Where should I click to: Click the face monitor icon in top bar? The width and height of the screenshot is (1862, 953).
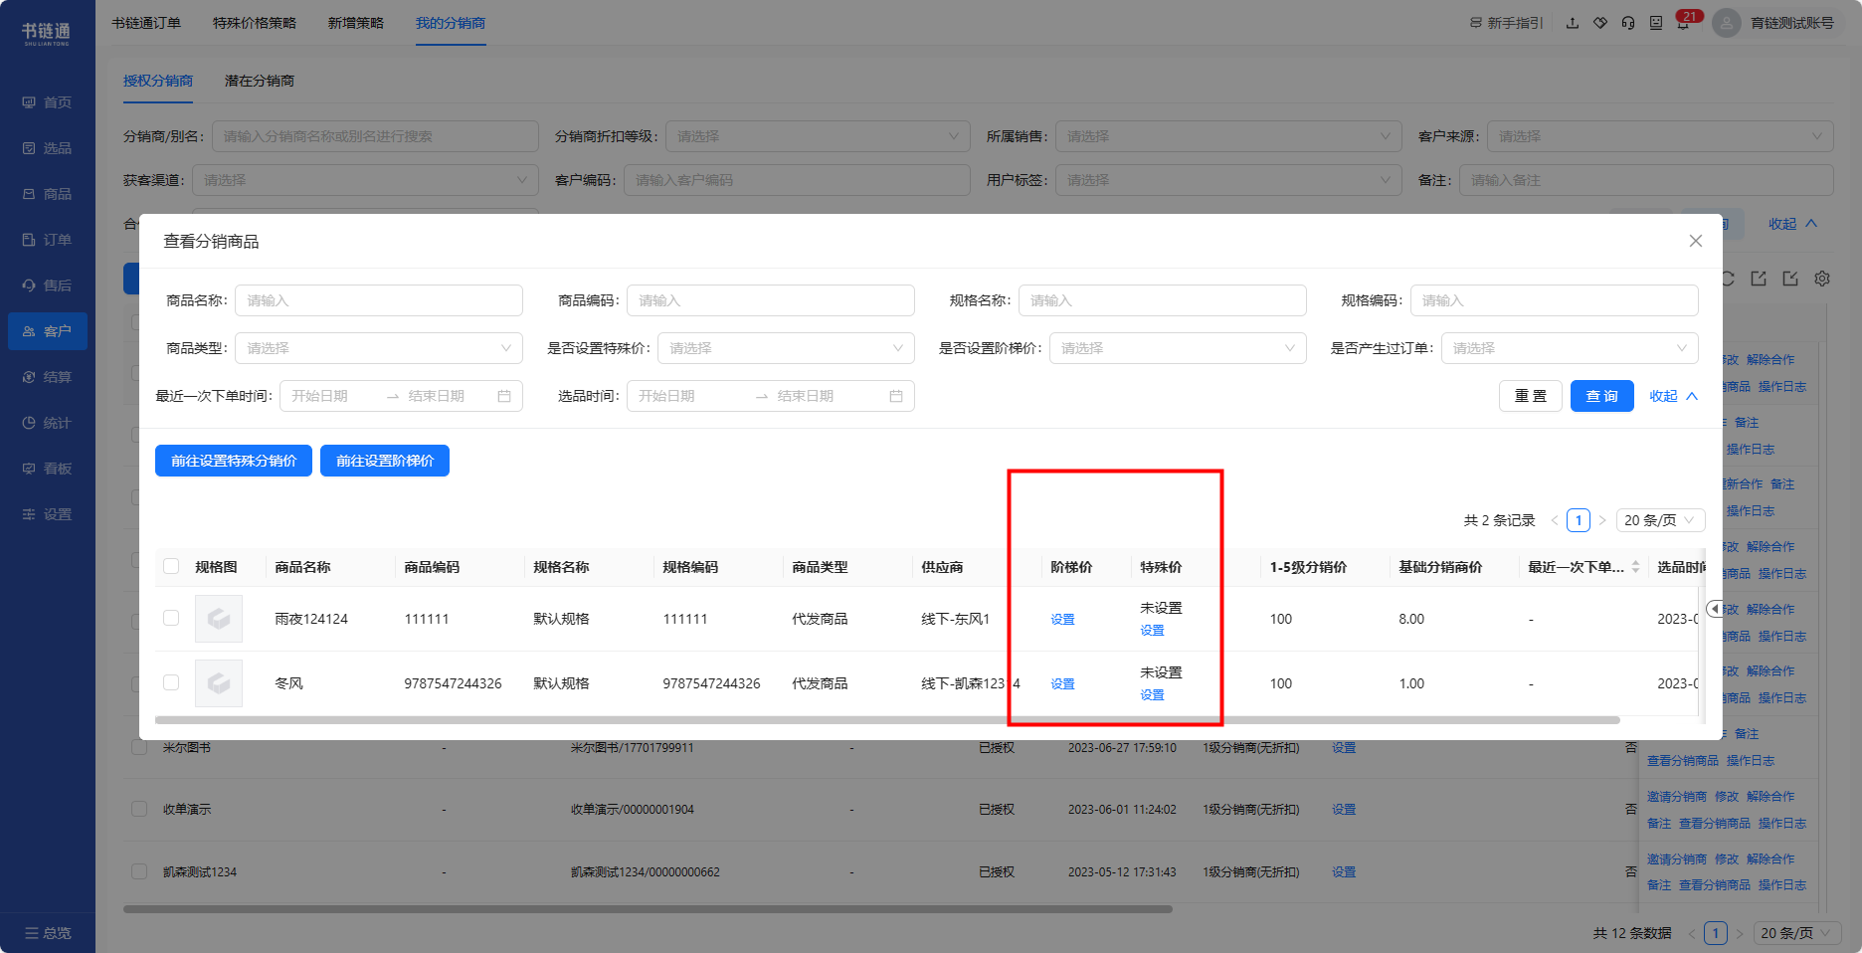1656,23
